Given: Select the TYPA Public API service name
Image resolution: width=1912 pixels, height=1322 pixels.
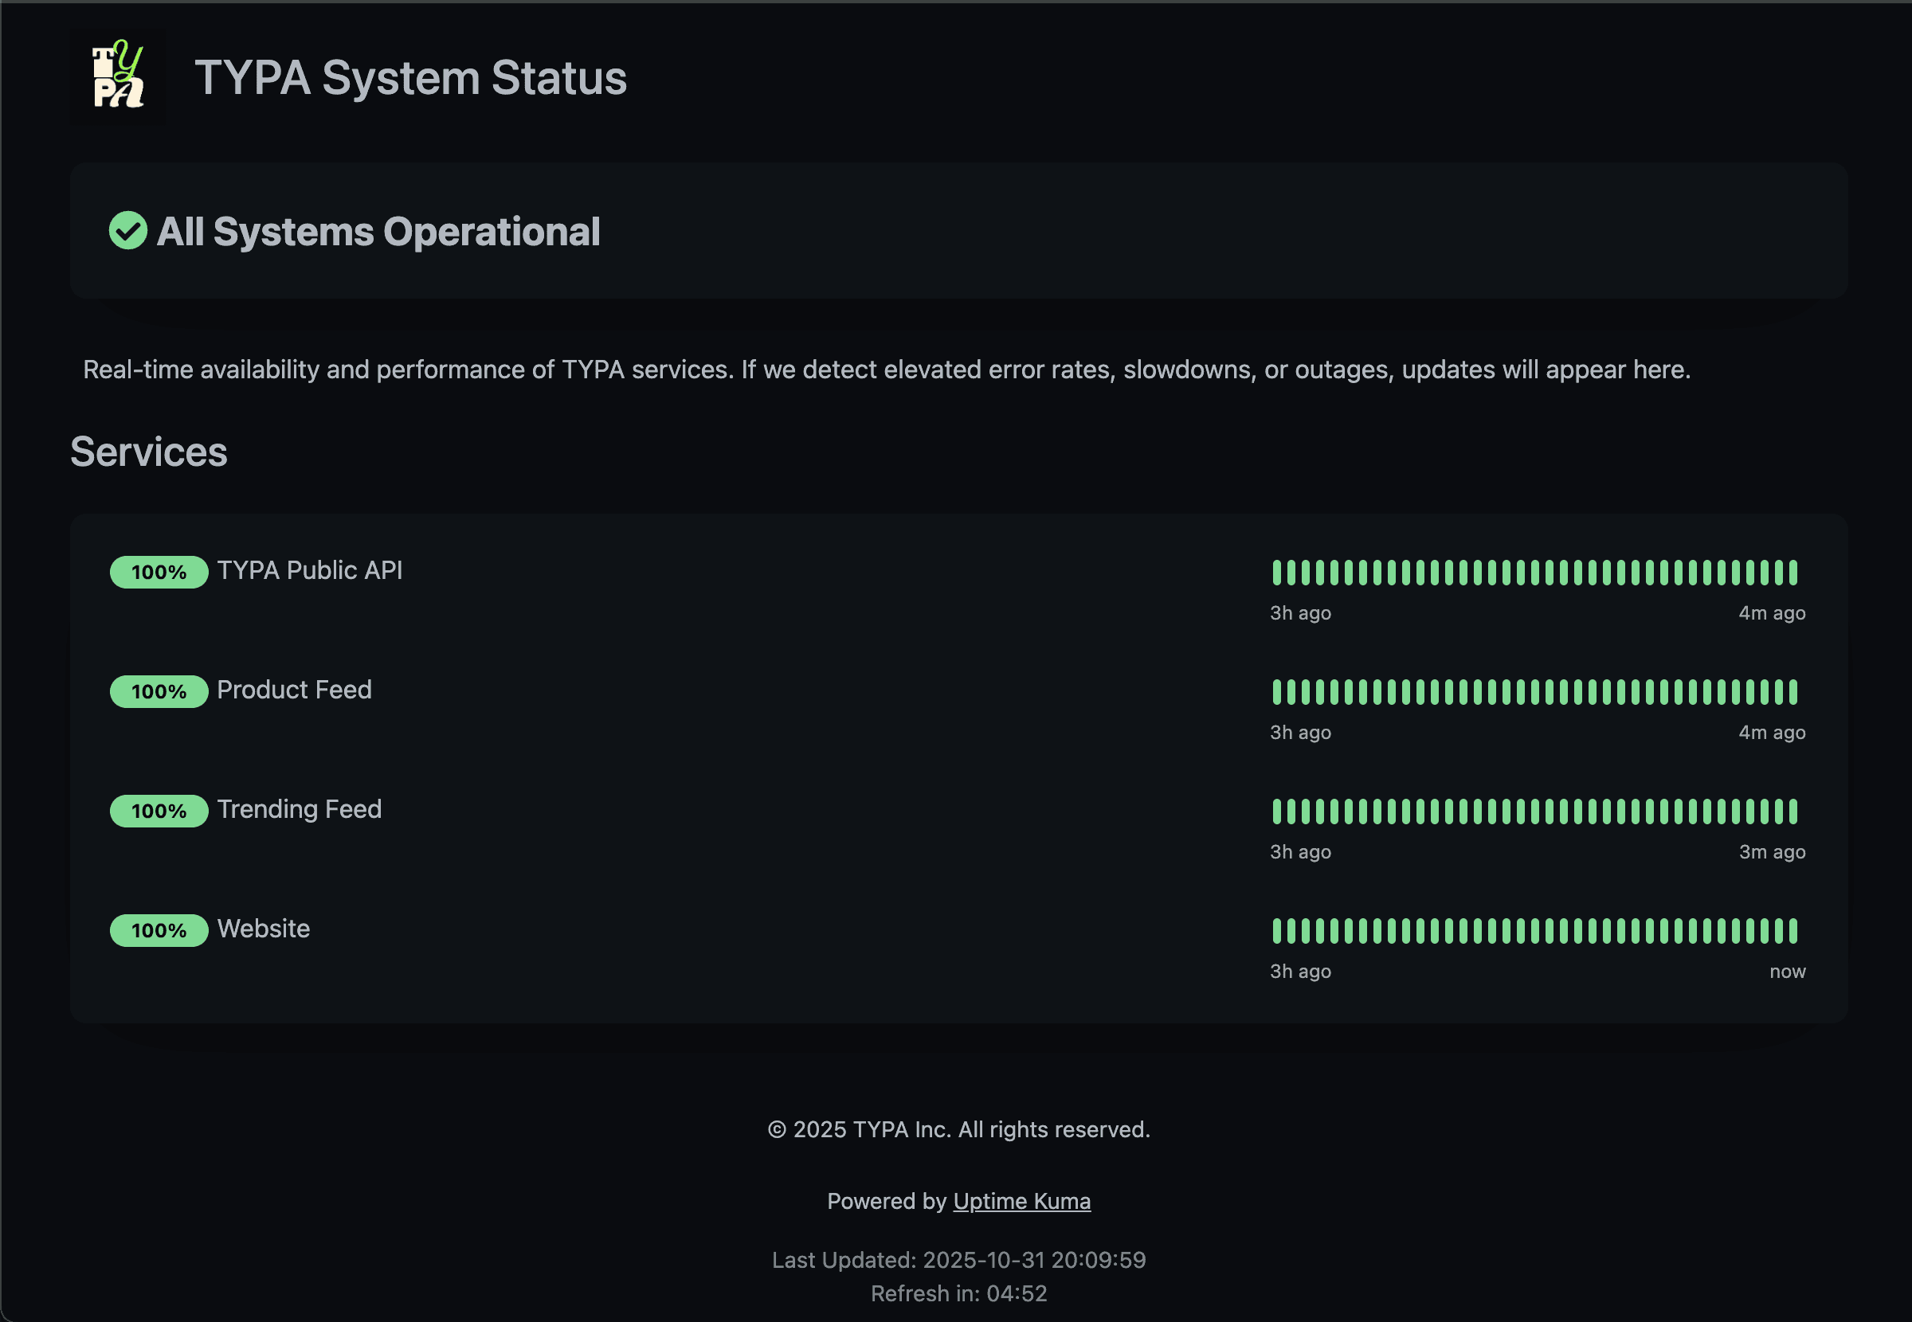Looking at the screenshot, I should tap(309, 571).
